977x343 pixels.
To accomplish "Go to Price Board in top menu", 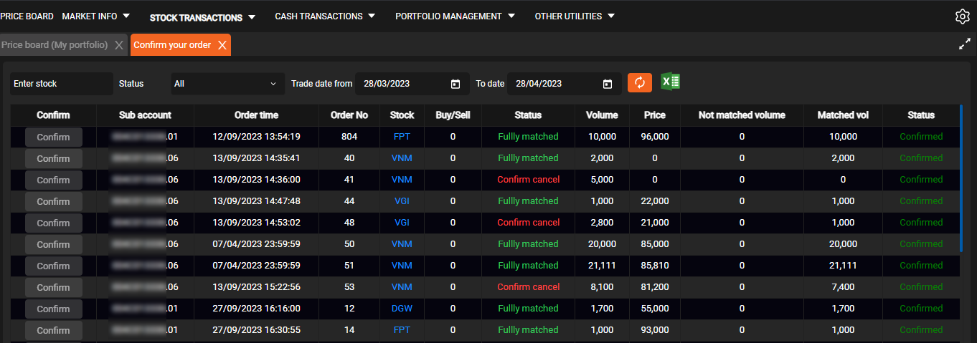I will 27,16.
